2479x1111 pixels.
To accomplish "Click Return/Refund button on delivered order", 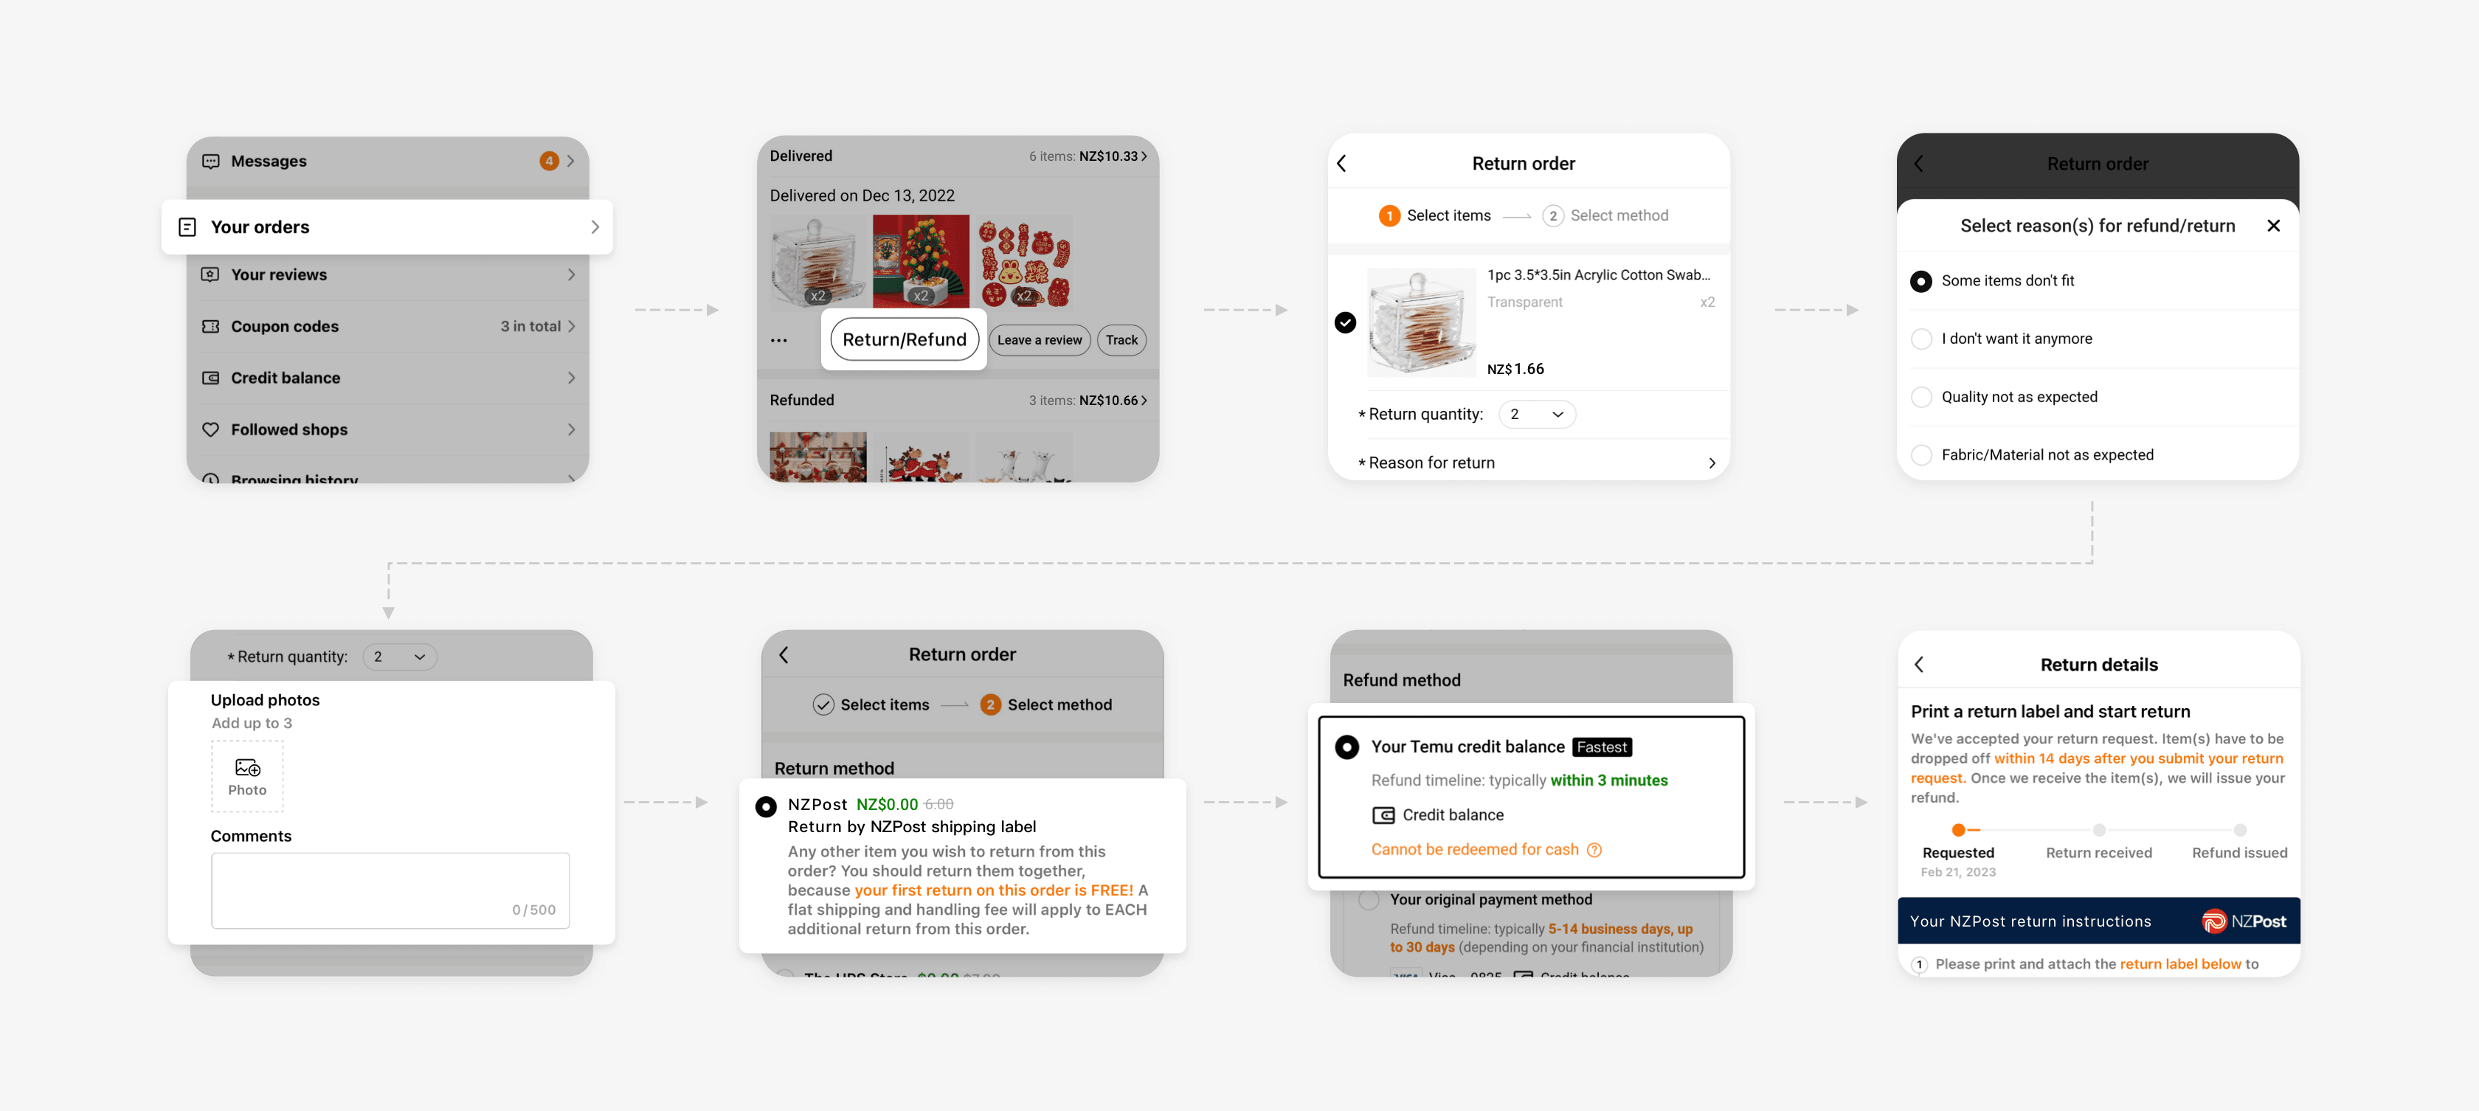I will point(903,338).
